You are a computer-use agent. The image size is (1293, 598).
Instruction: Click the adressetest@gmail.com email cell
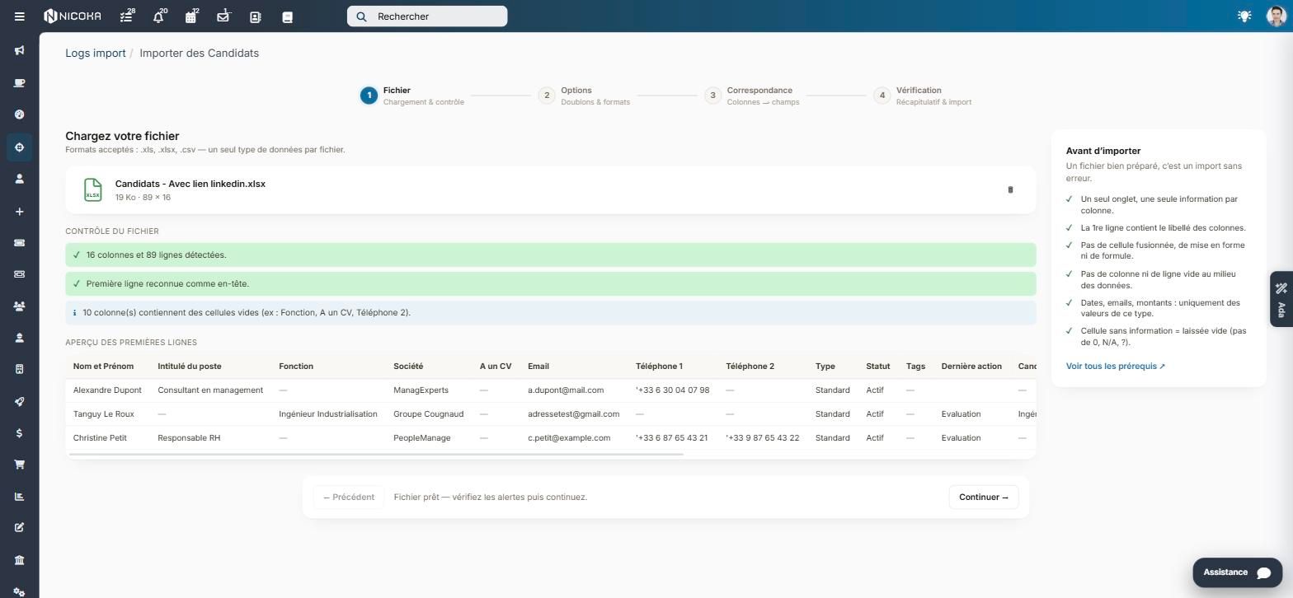click(x=574, y=414)
